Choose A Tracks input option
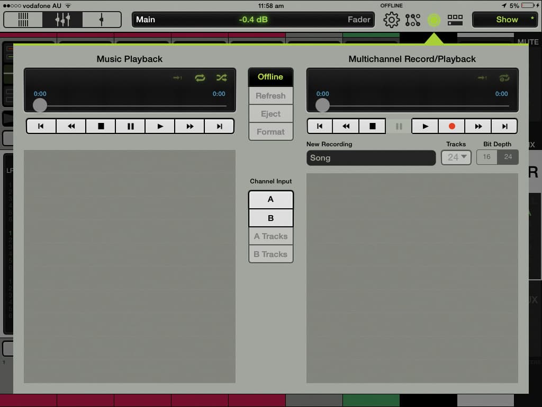This screenshot has width=542, height=407. pos(270,236)
